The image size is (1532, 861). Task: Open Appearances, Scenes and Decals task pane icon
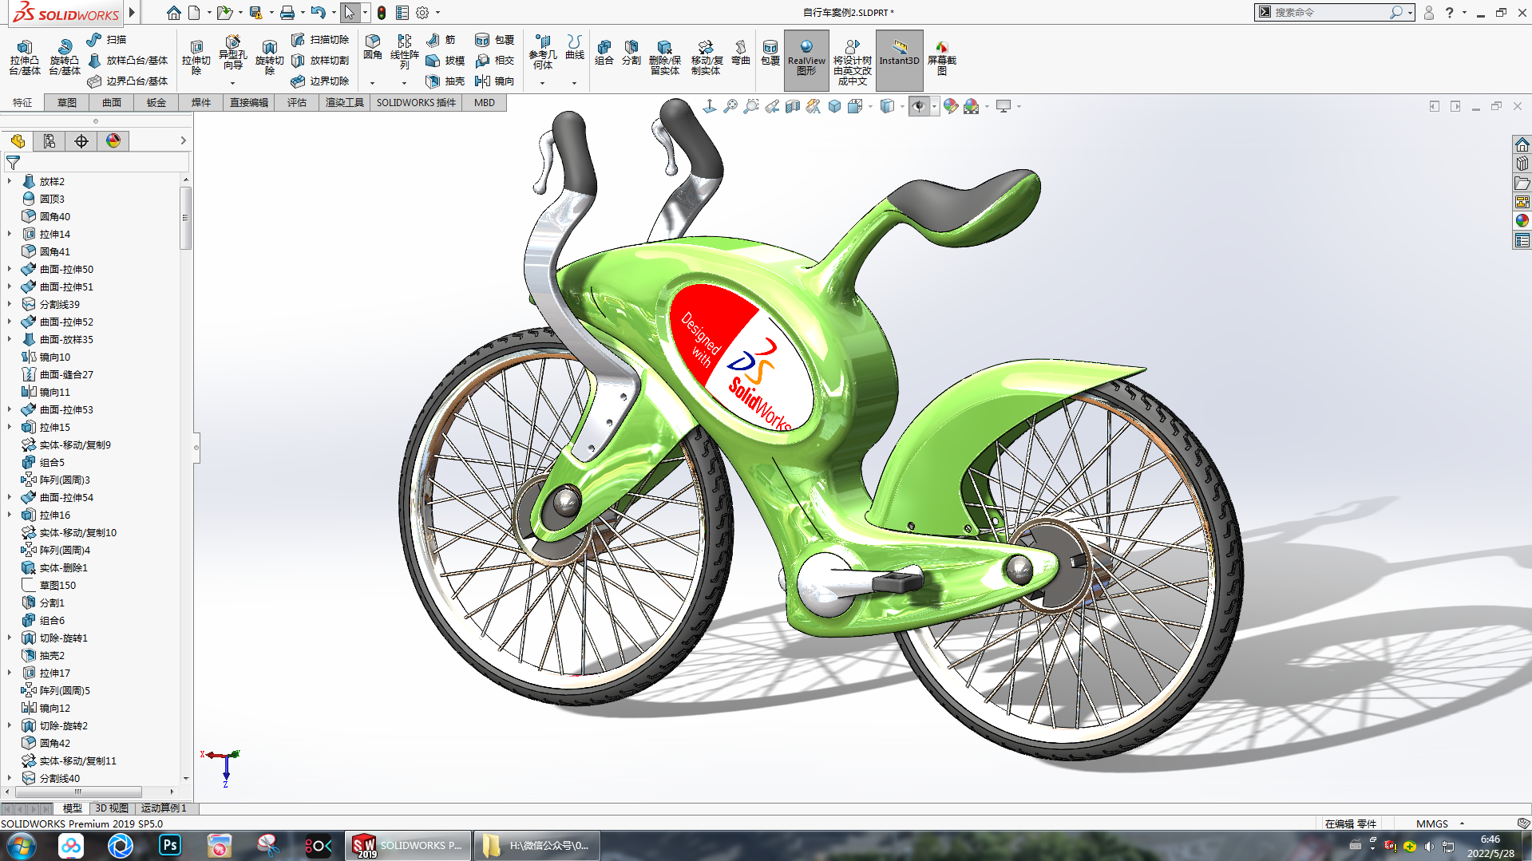click(x=1522, y=221)
